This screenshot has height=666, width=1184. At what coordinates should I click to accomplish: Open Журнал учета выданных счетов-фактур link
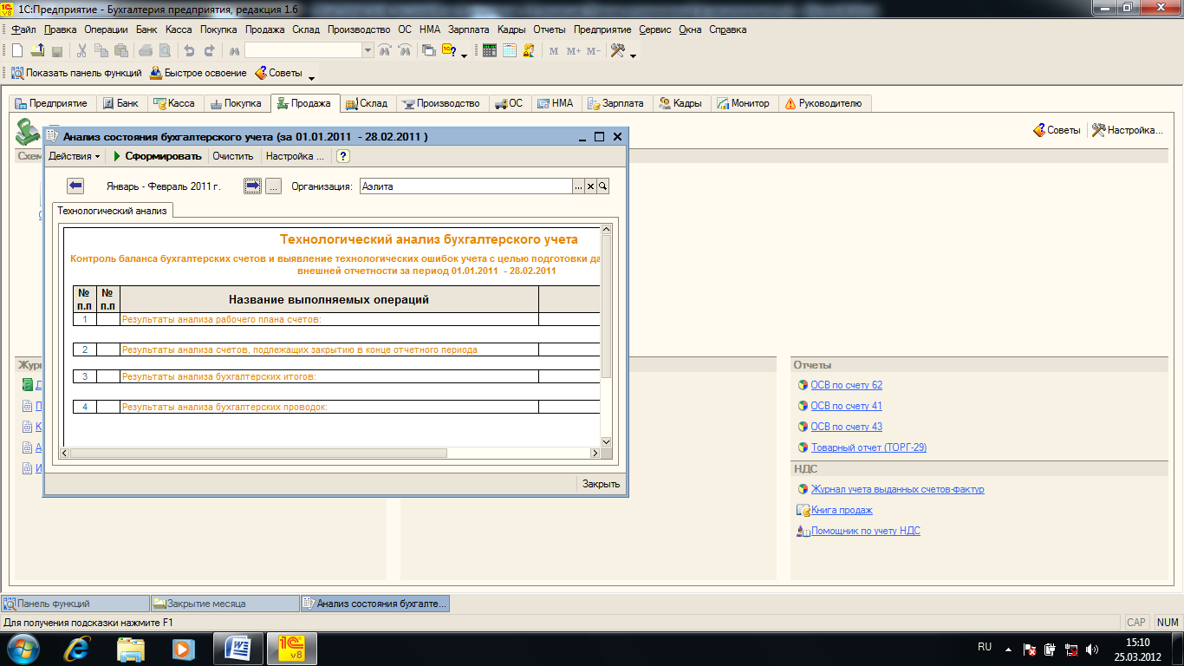pos(897,489)
